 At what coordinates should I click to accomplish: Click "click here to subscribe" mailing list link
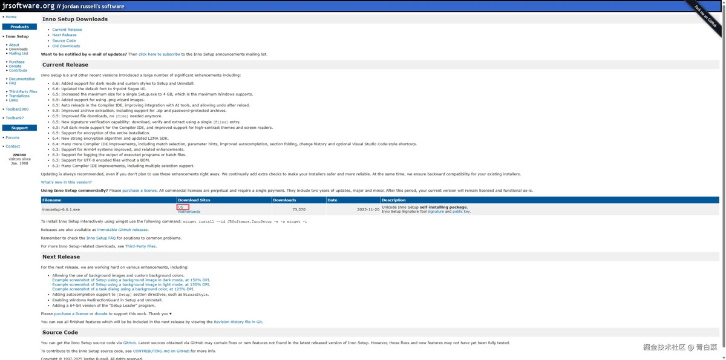[x=159, y=54]
